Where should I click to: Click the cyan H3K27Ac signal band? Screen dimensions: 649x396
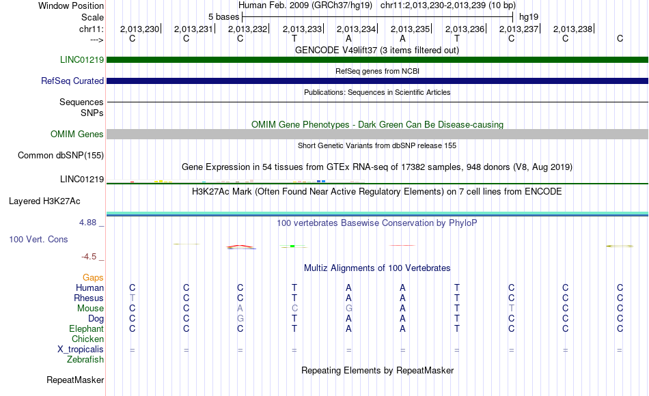point(377,214)
